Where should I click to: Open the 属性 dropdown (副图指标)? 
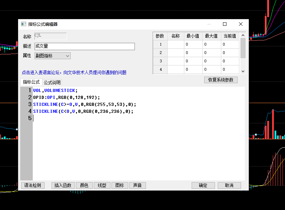52,56
